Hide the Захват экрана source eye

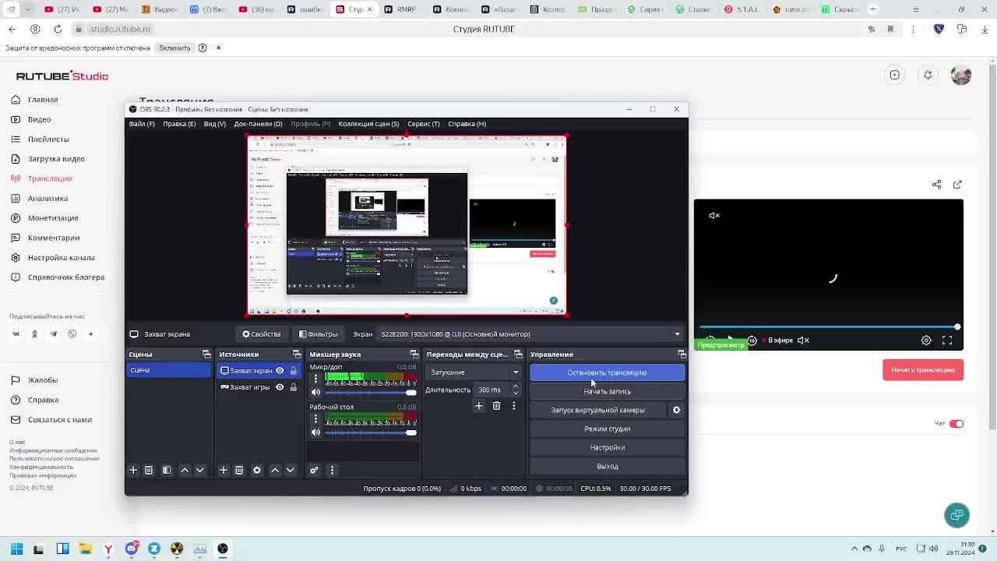(x=280, y=370)
